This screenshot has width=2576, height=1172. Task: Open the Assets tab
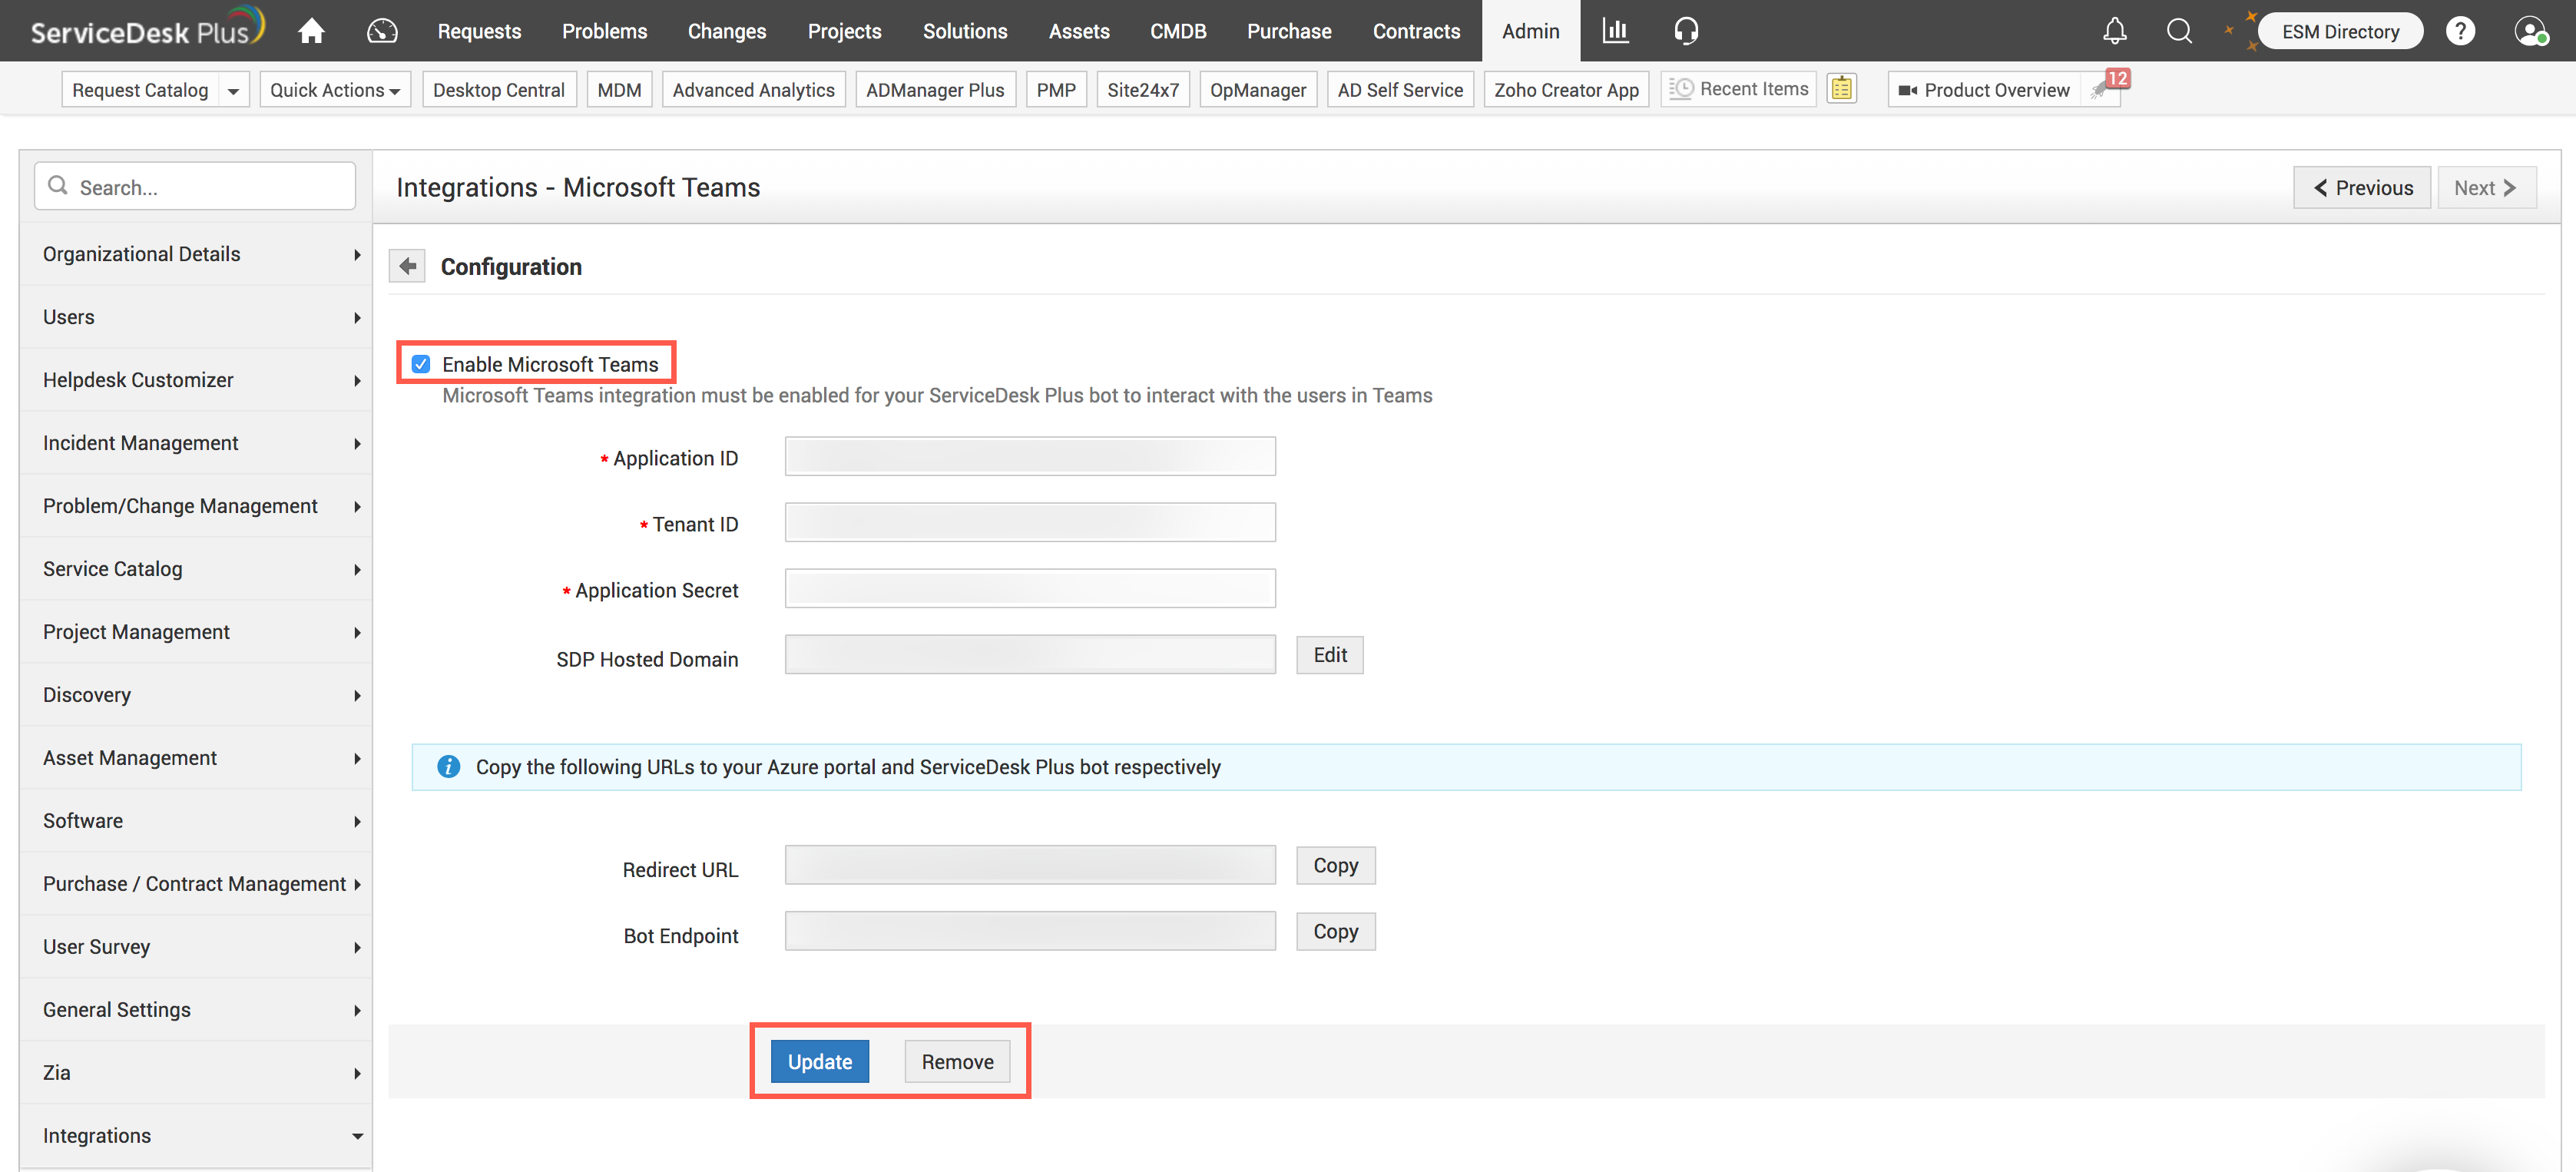coord(1078,31)
